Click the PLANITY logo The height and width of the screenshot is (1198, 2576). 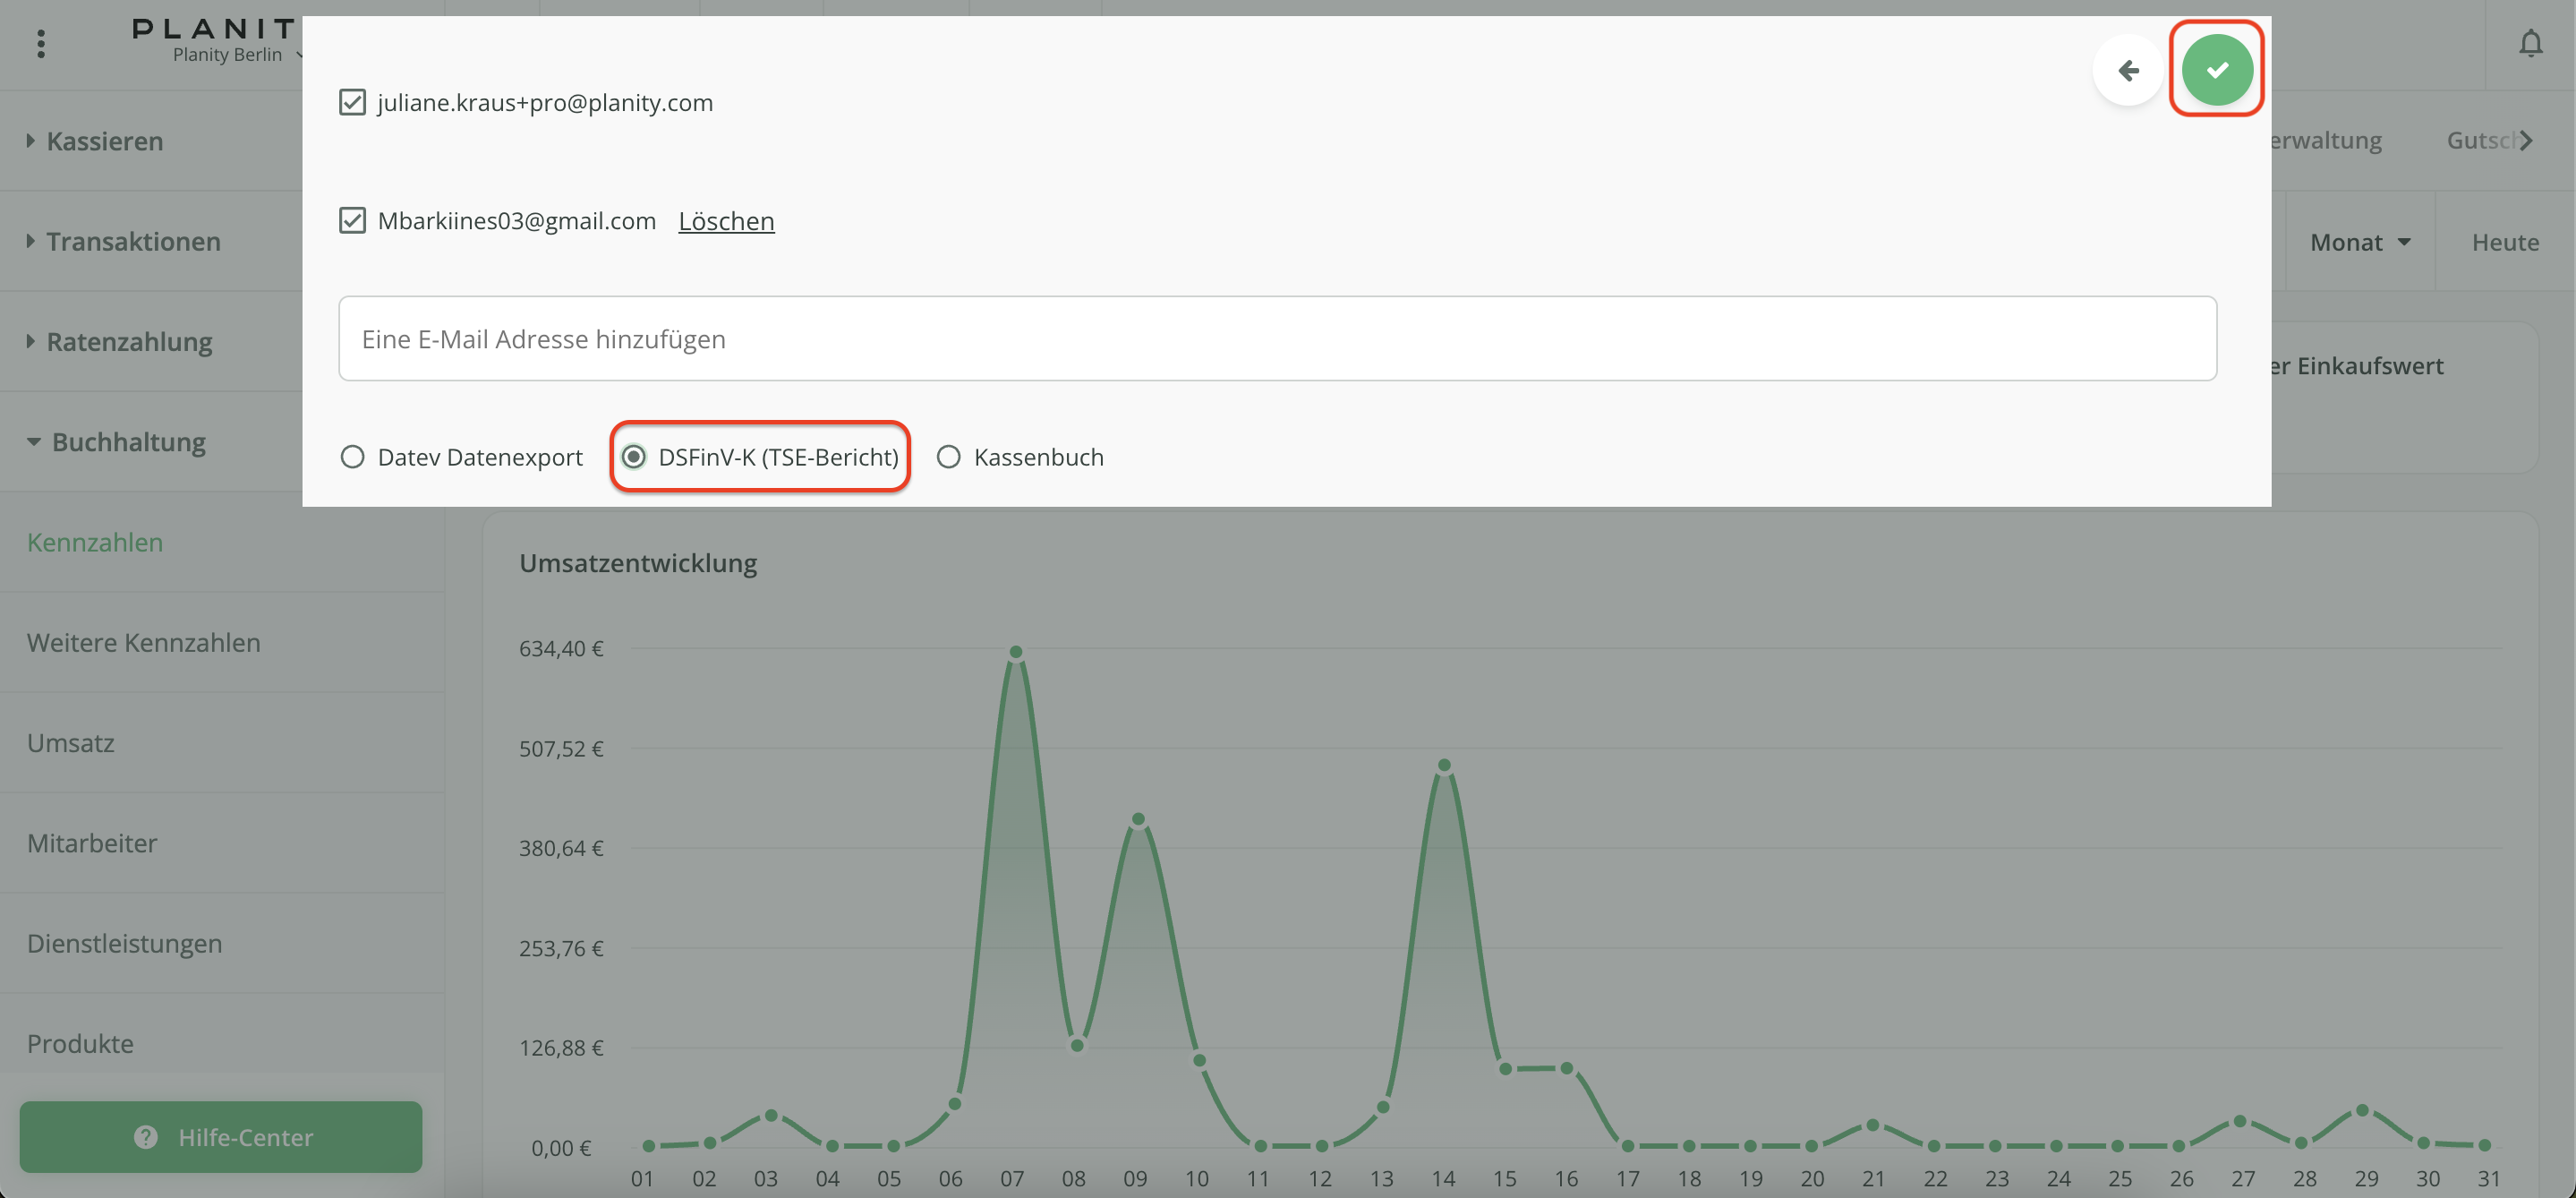click(x=215, y=28)
